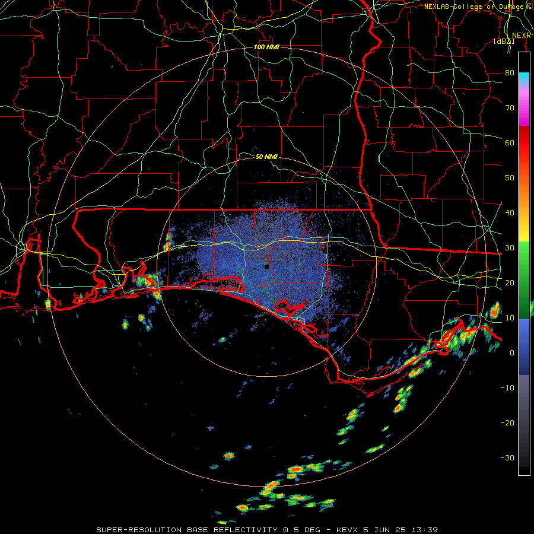This screenshot has width=534, height=534.
Task: Click the -10 value on the dBZ scale
Action: click(507, 387)
